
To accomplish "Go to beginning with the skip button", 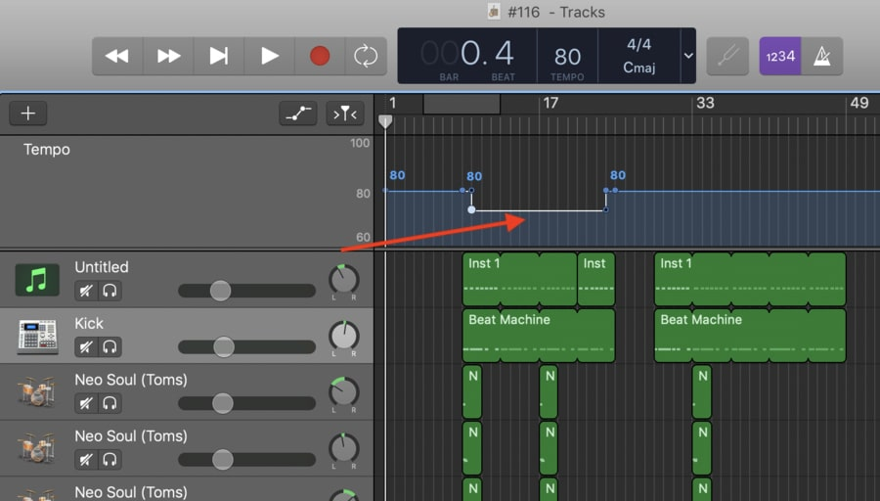I will click(219, 56).
